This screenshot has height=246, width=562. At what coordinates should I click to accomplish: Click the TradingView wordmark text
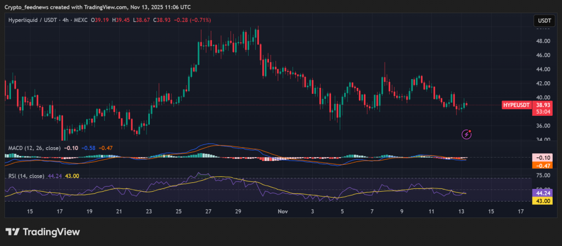coord(54,232)
